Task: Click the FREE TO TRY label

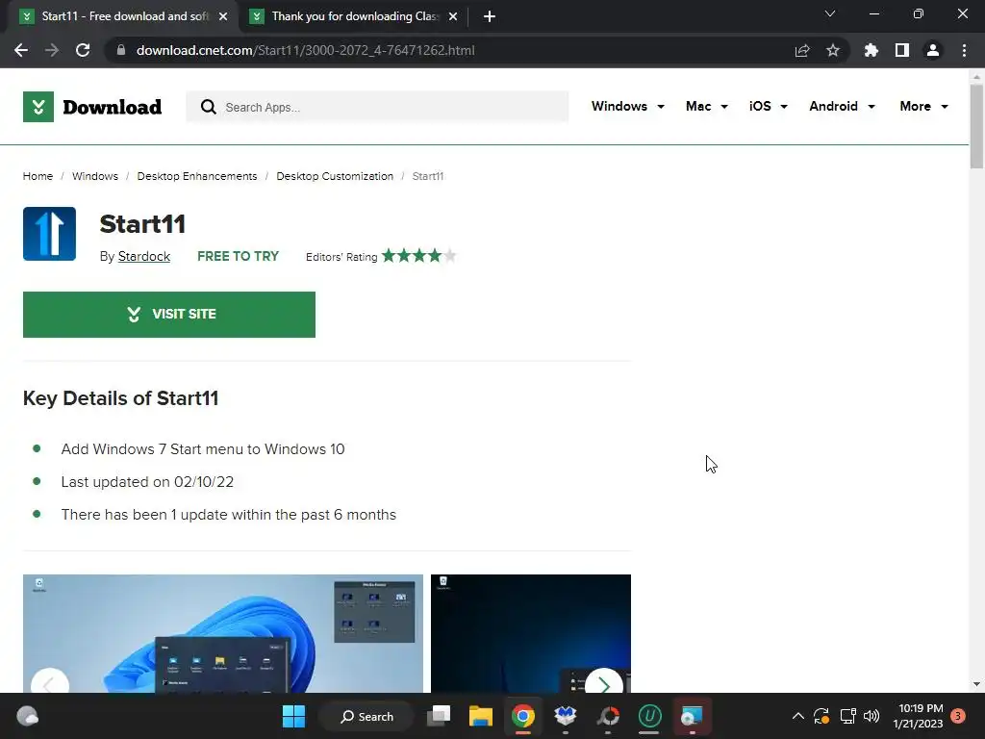Action: point(238,256)
